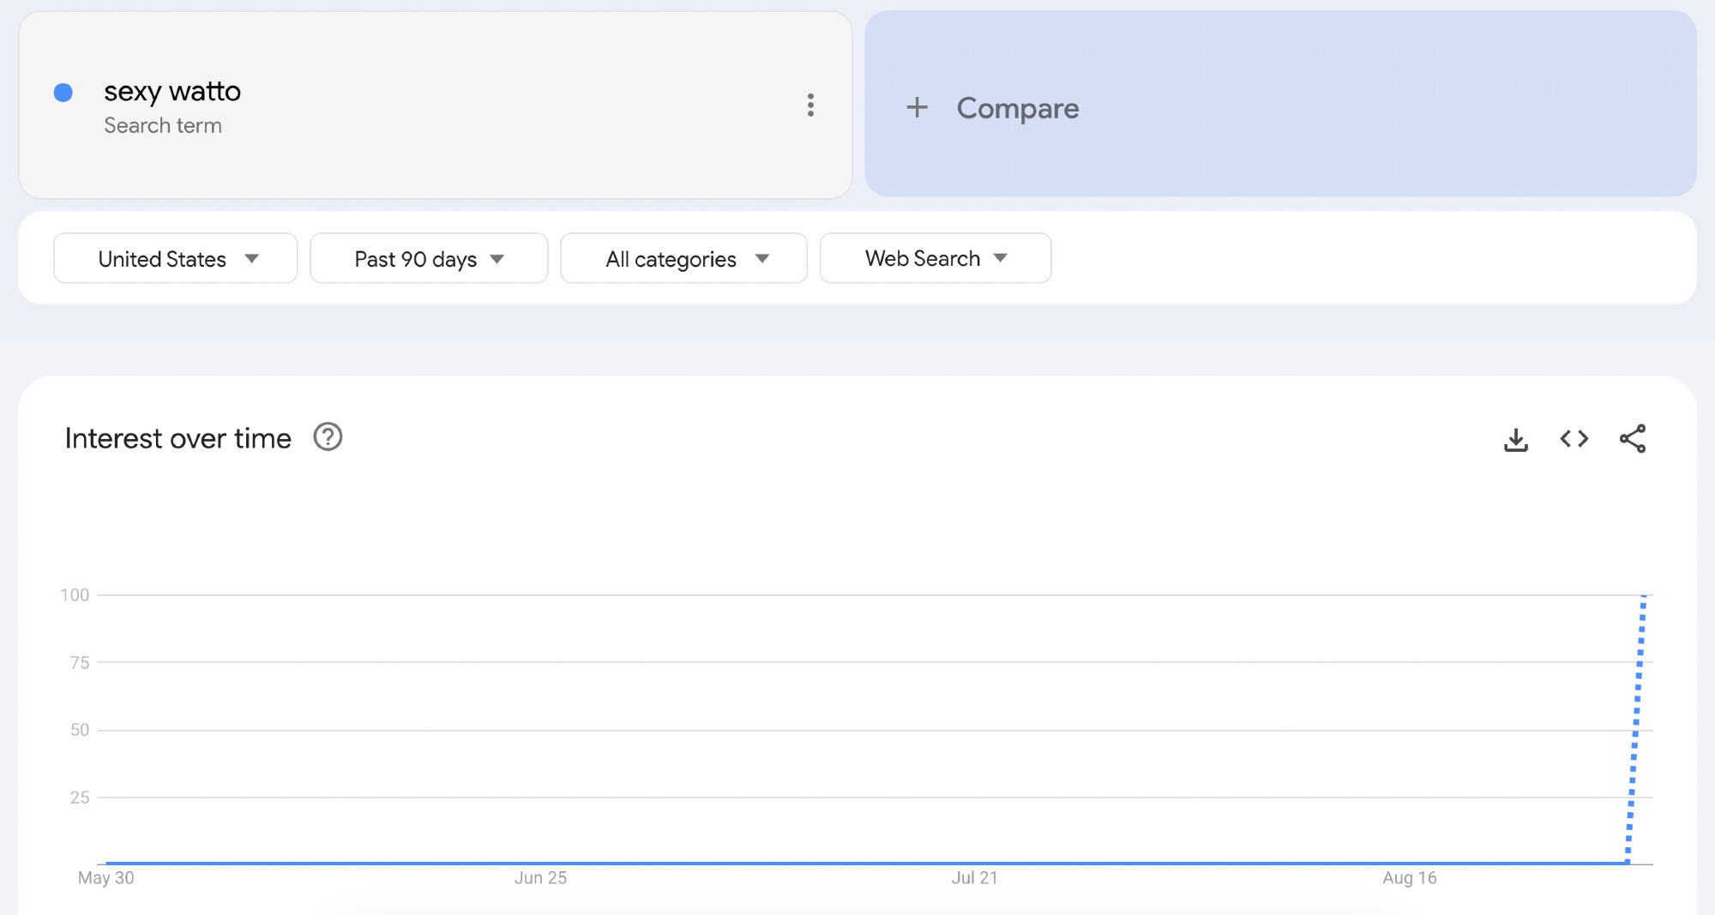Edit the sexy watto search term
1715x915 pixels.
click(x=172, y=91)
